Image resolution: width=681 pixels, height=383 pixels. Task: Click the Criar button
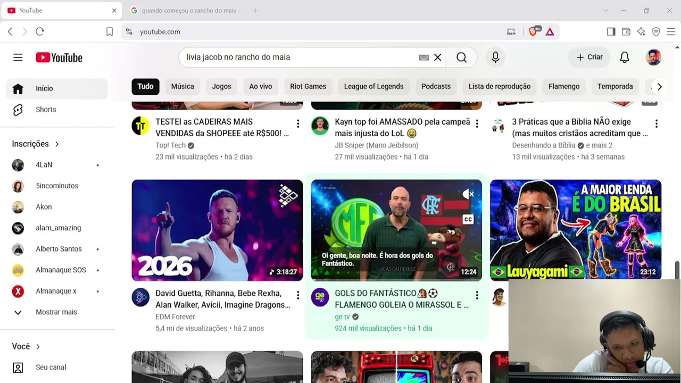pyautogui.click(x=589, y=57)
